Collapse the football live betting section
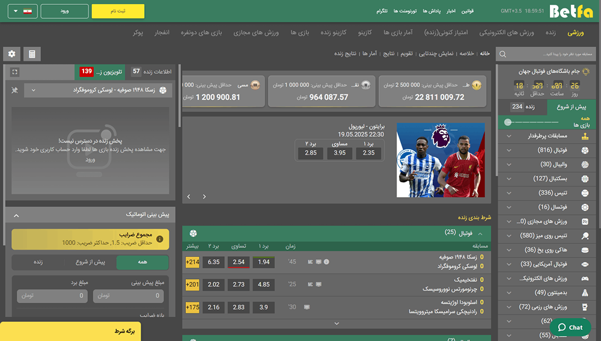 click(480, 233)
